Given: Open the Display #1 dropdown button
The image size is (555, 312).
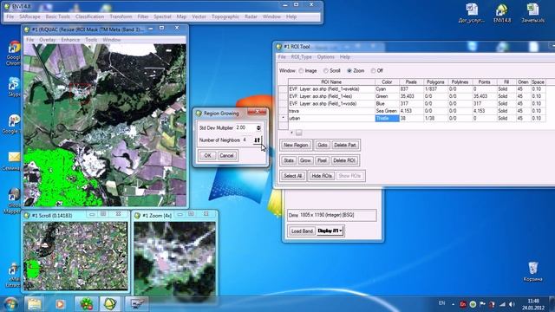Looking at the screenshot, I should 330,231.
